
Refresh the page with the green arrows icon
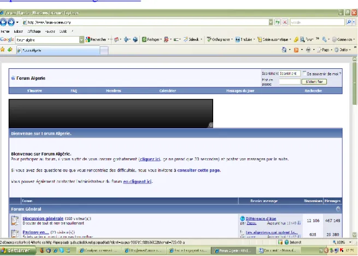[278, 22]
